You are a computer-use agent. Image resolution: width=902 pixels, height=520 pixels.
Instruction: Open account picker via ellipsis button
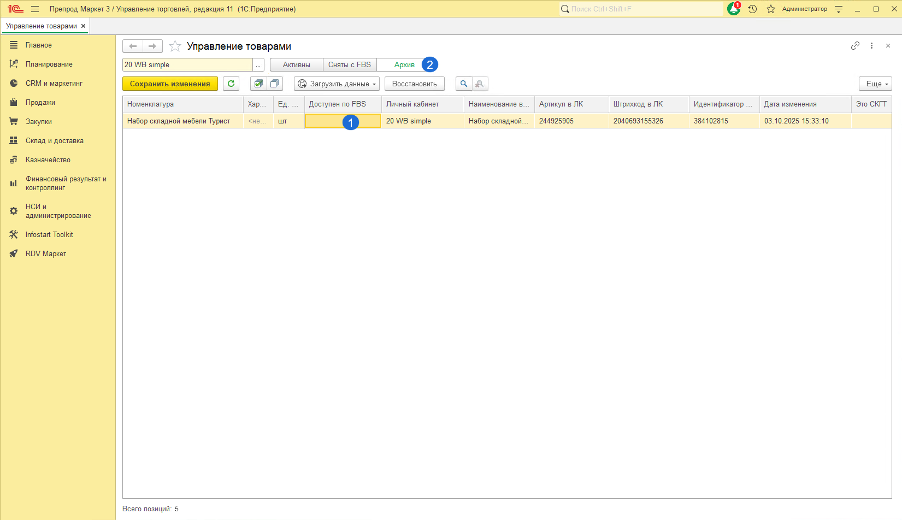(258, 65)
